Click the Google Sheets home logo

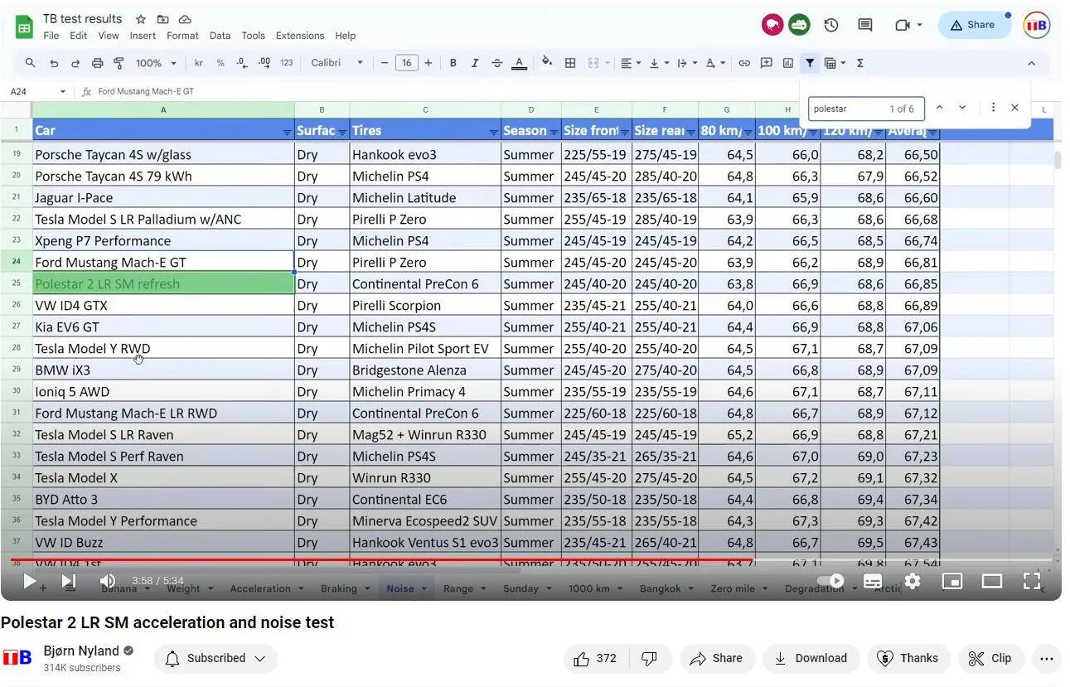[24, 27]
